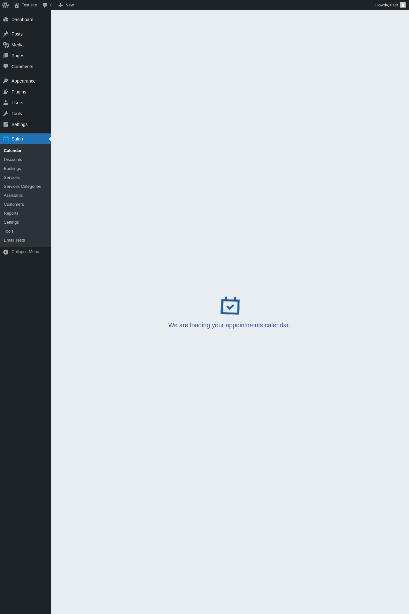Click the Posts pushpin icon

click(6, 34)
